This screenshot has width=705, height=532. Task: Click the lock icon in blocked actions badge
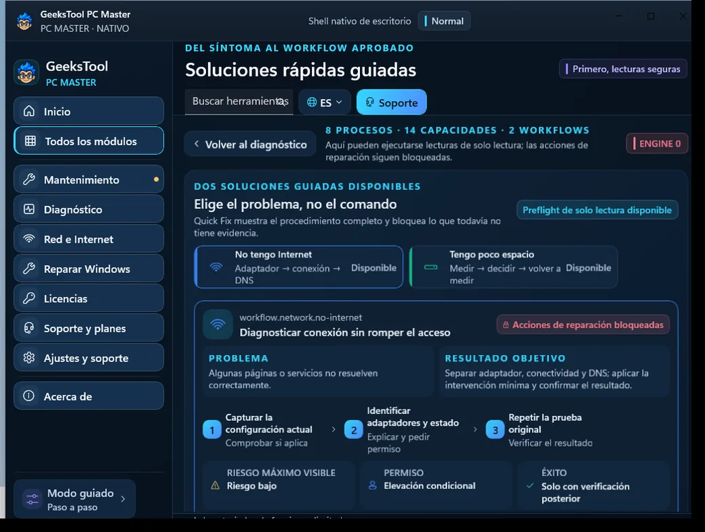(x=506, y=325)
